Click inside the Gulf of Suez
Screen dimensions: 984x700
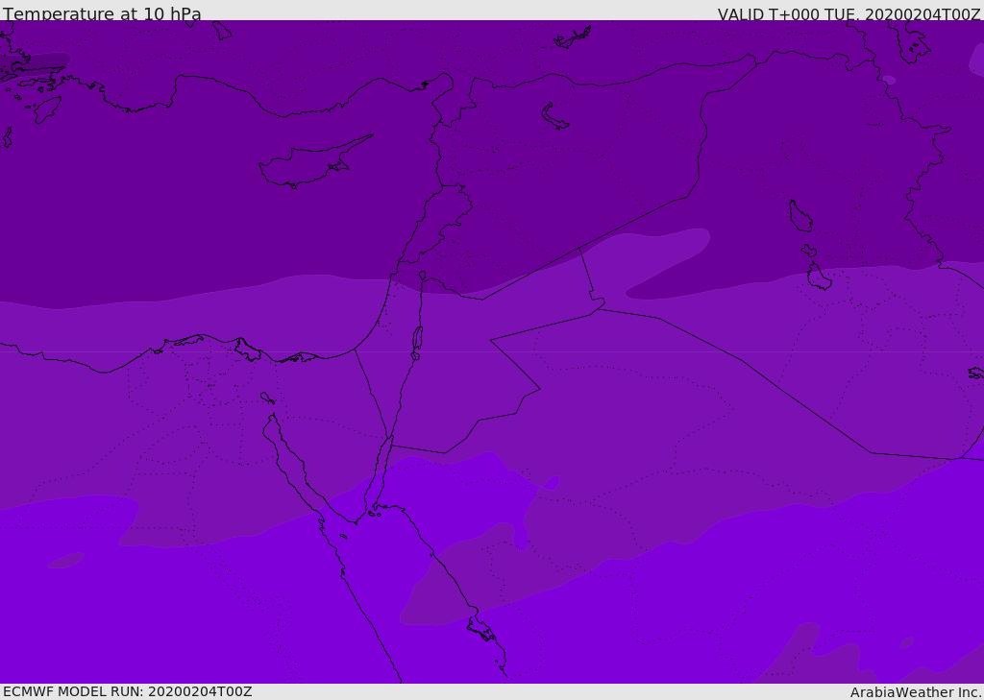(286, 458)
